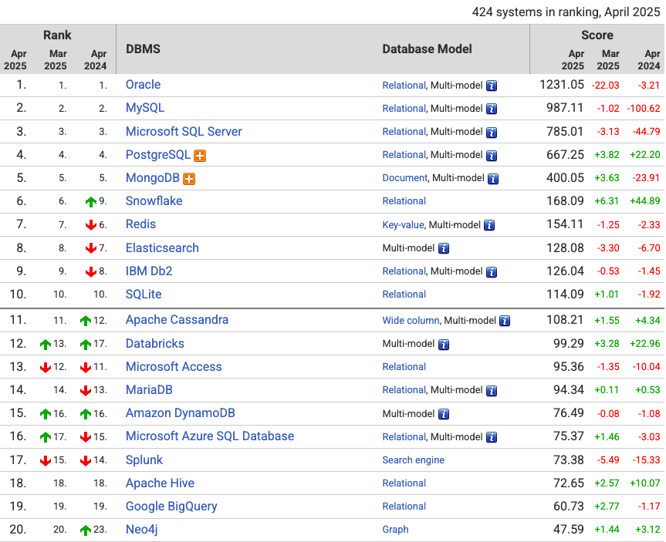Screen dimensions: 666x542
Task: Open the Google BigQuery link
Action: (x=171, y=507)
